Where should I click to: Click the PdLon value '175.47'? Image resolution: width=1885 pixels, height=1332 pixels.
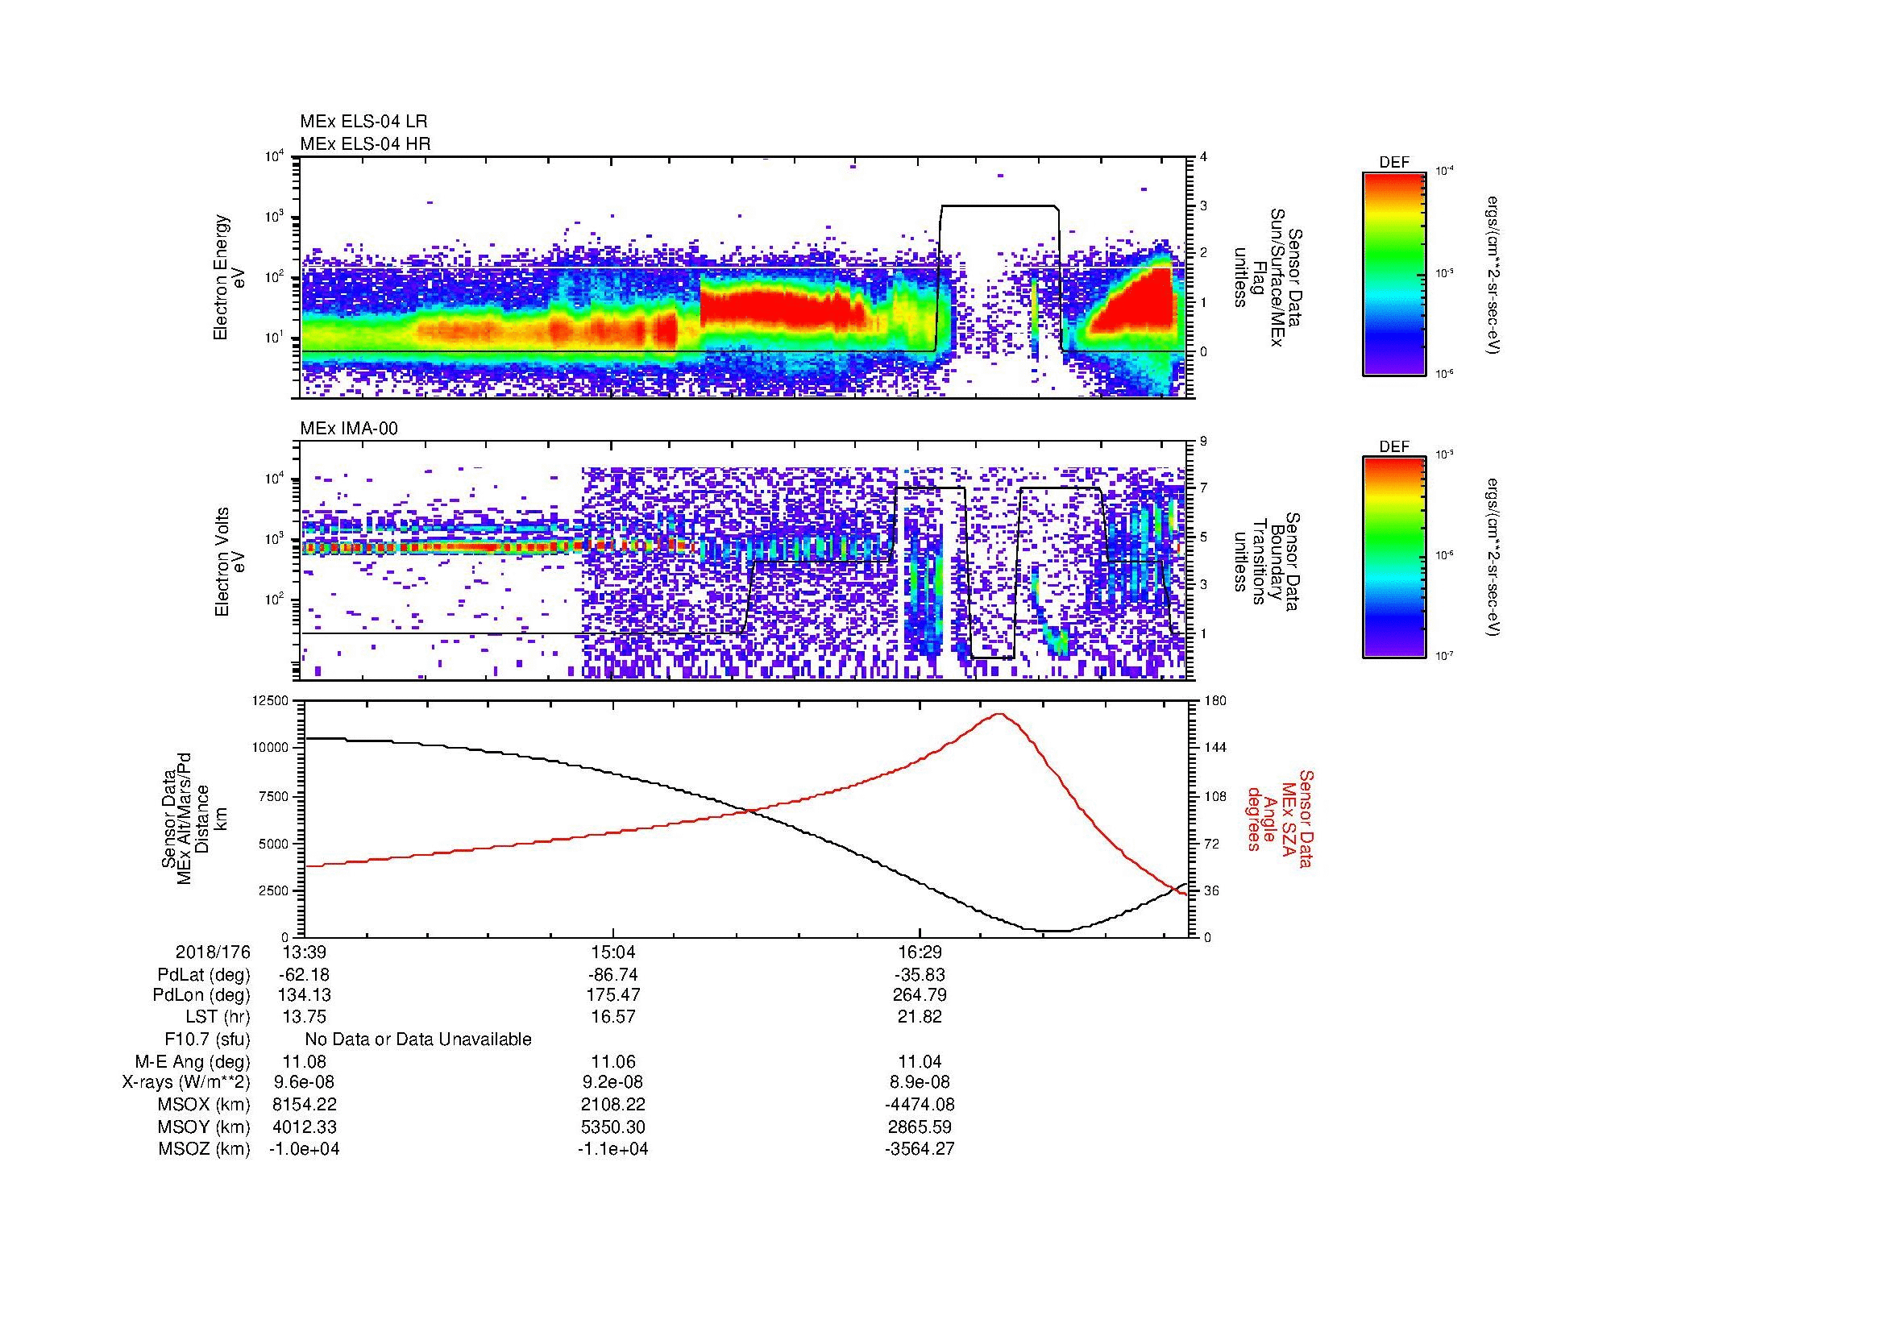tap(612, 995)
